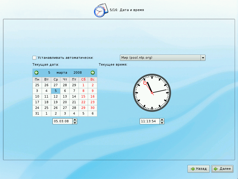Viewport: 238px width, 179px height.
Task: Decrease time with the down stepper arrow
Action: pyautogui.click(x=162, y=123)
